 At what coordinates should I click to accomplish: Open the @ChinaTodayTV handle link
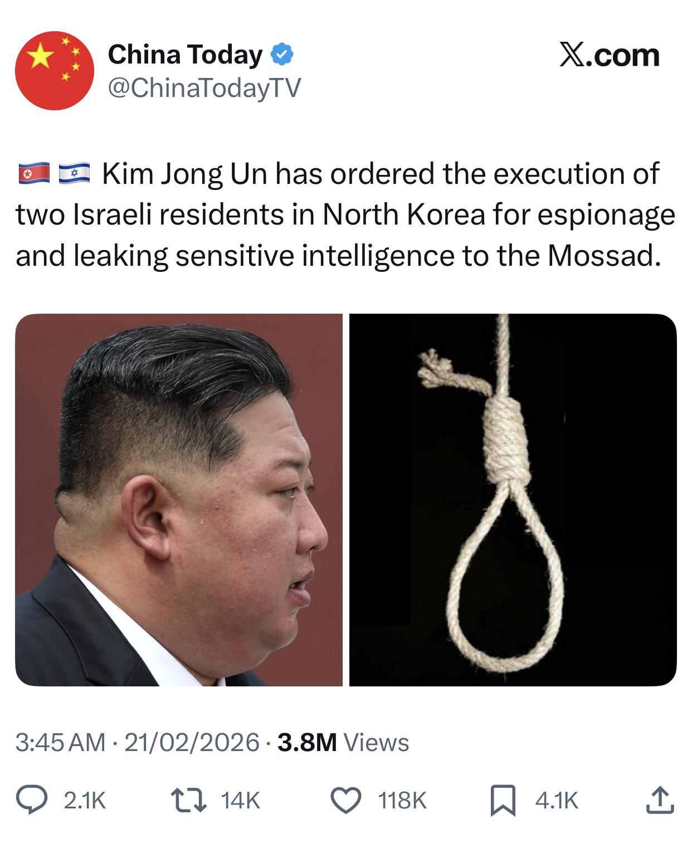click(204, 87)
